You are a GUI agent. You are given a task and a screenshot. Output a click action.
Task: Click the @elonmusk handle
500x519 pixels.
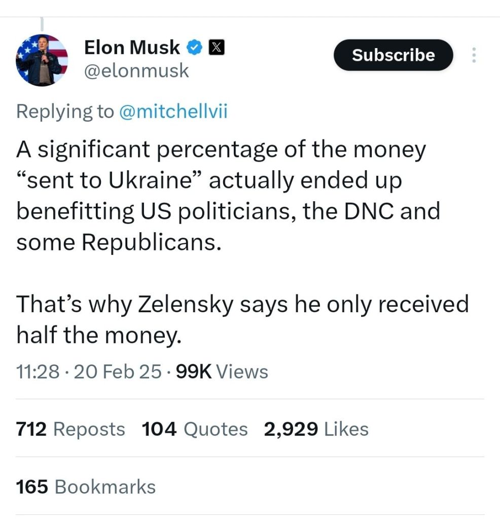click(x=136, y=71)
